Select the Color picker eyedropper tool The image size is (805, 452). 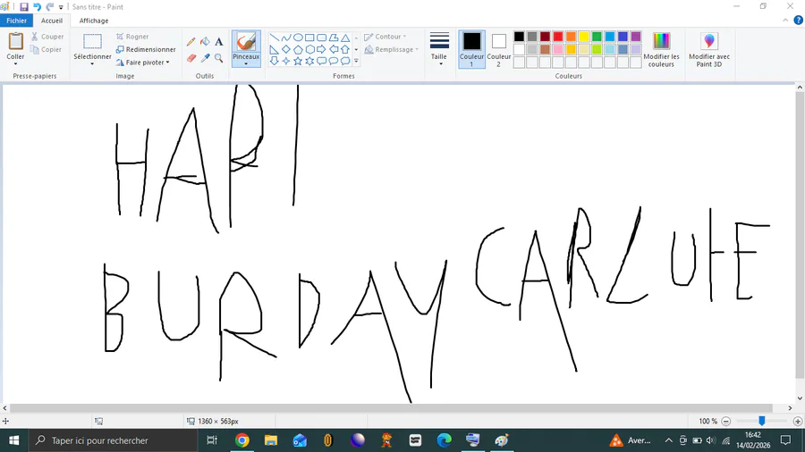(205, 58)
